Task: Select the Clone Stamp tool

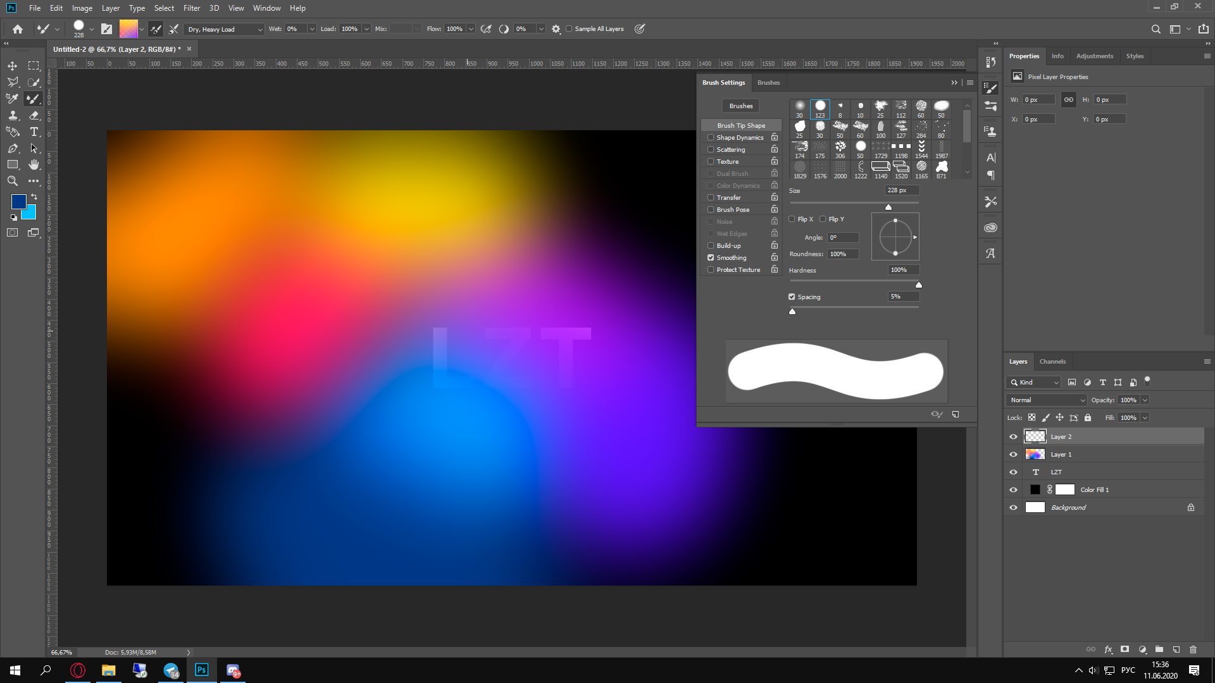Action: pyautogui.click(x=13, y=115)
